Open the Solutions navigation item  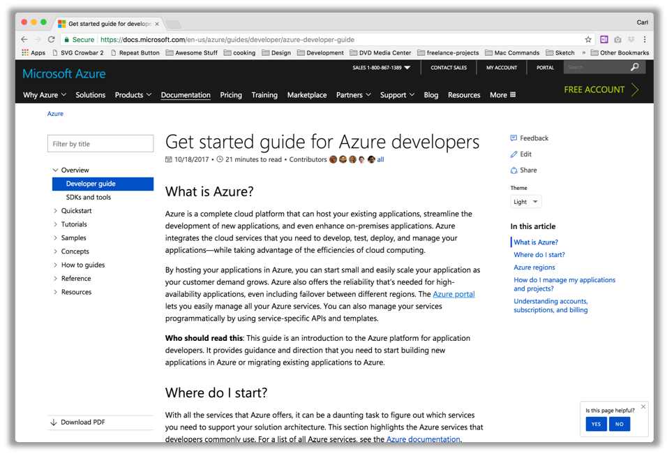90,94
